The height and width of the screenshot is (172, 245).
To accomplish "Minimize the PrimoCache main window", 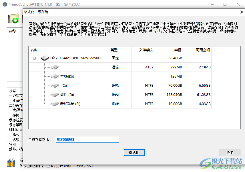I will click(x=212, y=4).
